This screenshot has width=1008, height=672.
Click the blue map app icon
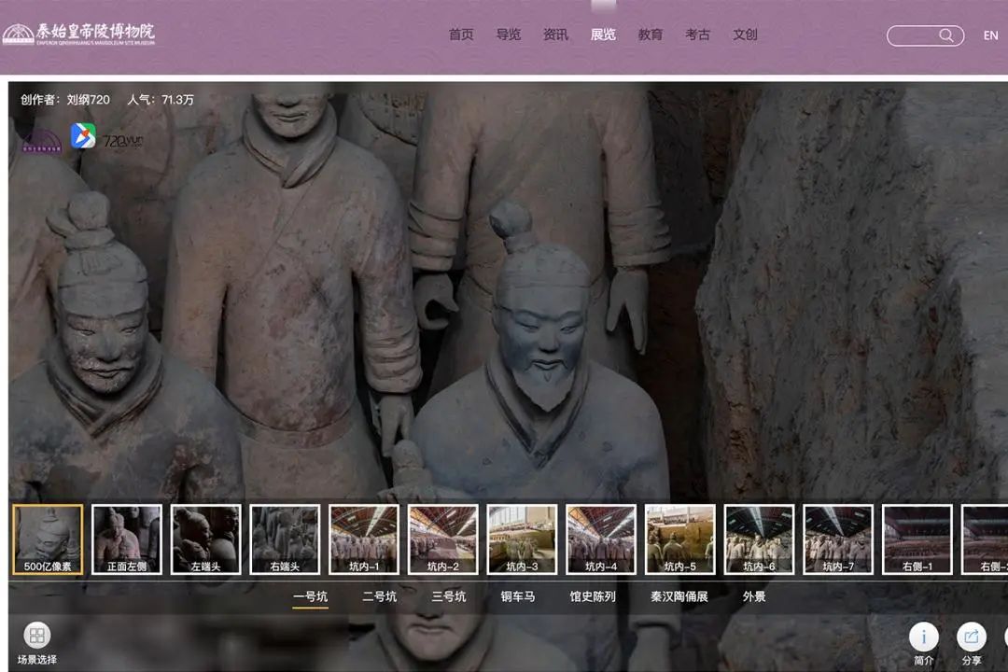tap(83, 136)
